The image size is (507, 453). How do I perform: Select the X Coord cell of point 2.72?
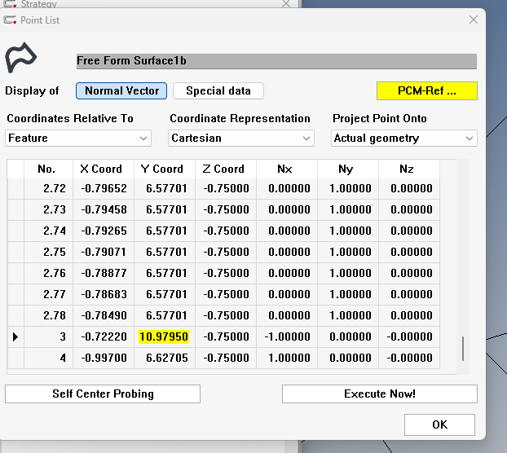tap(103, 188)
